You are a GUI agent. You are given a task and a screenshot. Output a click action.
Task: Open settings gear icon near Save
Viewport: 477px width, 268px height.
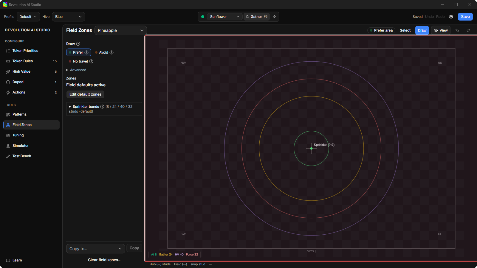(451, 17)
